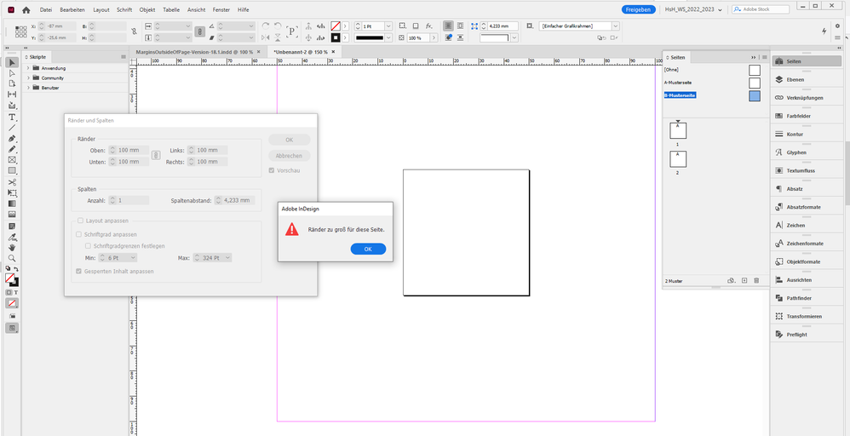Screen dimensions: 850x436
Task: Click the control bar fill swatch
Action: coord(336,26)
